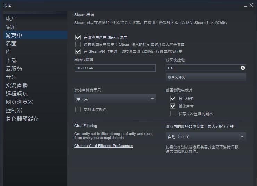
Task: Enable 通过桌面使用启用了 Steam 输入的控制器时开启大屏幕界面
Action: click(x=78, y=44)
